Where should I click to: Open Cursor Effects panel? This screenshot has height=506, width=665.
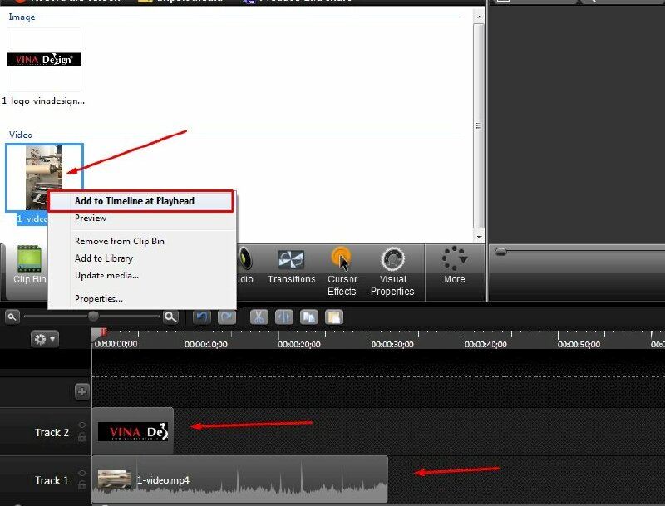(342, 271)
